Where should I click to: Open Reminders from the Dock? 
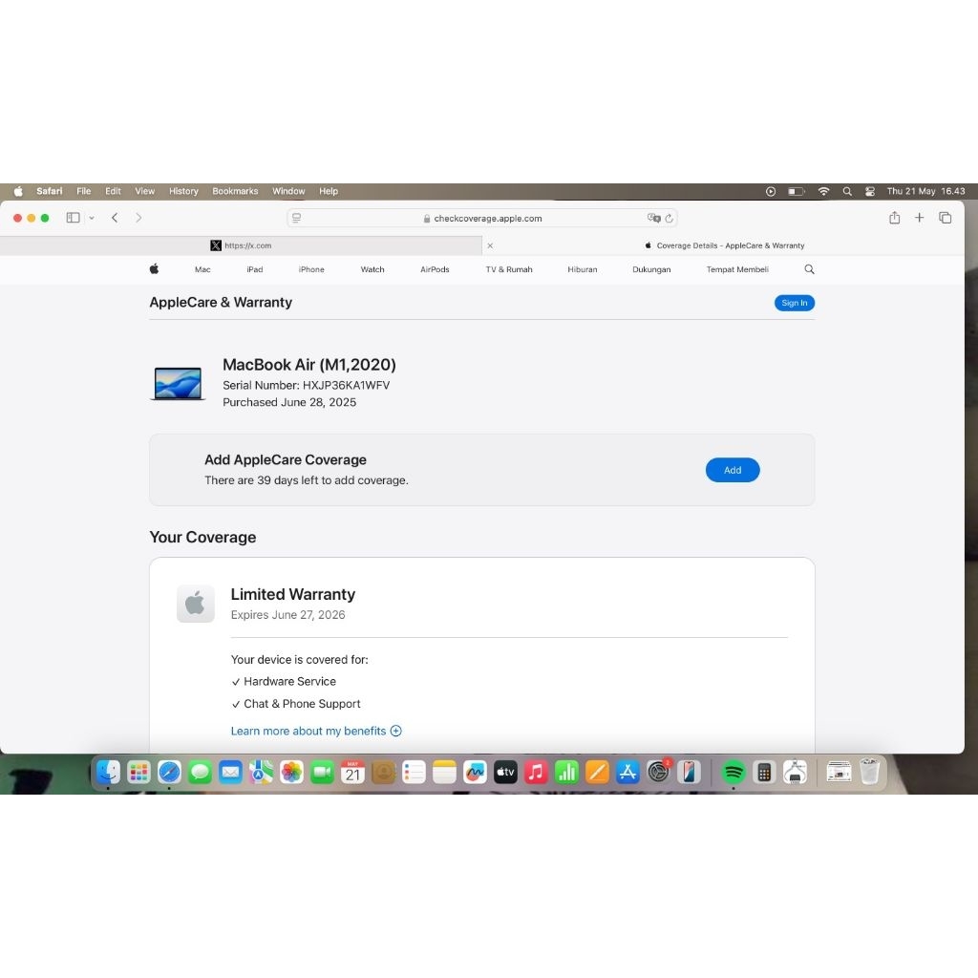point(414,772)
